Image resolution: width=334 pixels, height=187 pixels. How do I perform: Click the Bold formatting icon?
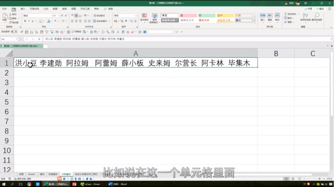tap(25, 21)
